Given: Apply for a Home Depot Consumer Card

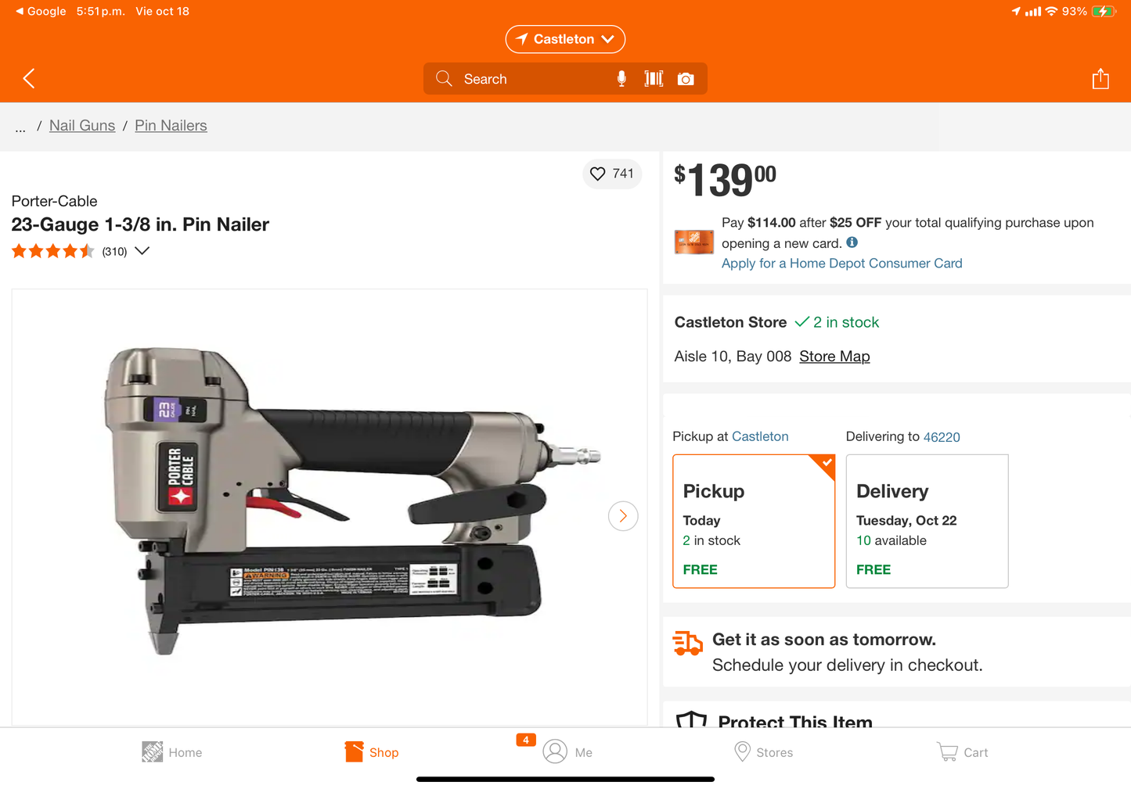Looking at the screenshot, I should [x=841, y=264].
